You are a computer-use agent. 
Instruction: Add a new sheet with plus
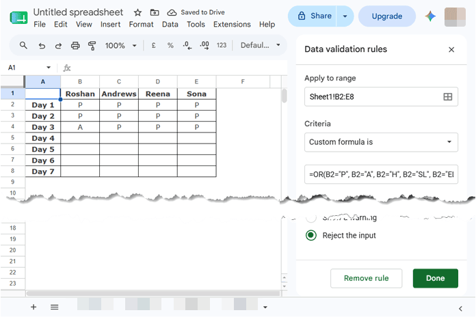[x=34, y=307]
